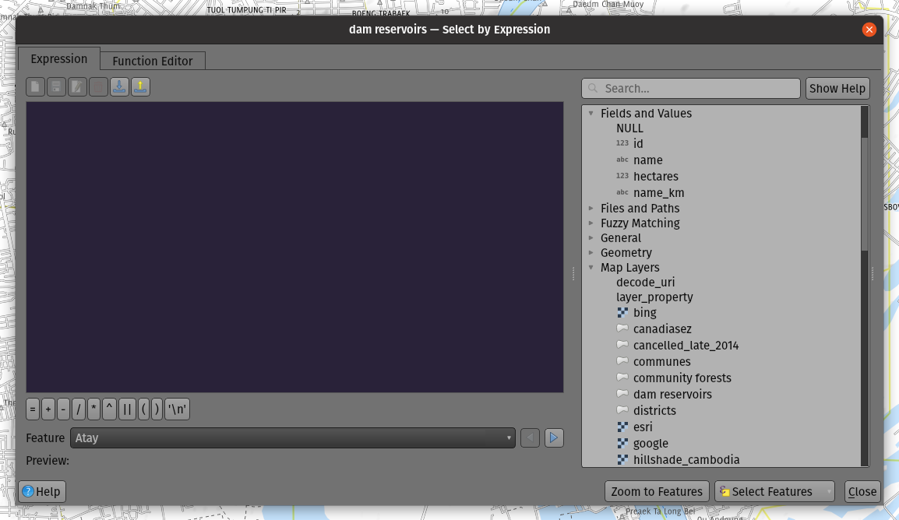Screen dimensions: 899x520
Task: Insert the new line '\n' operator
Action: point(178,409)
